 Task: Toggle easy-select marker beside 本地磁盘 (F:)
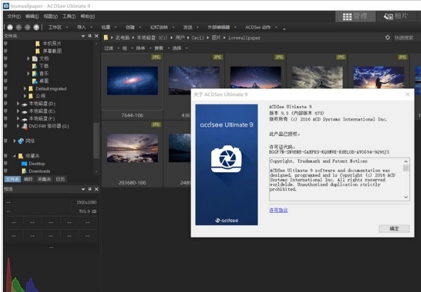[x=6, y=118]
